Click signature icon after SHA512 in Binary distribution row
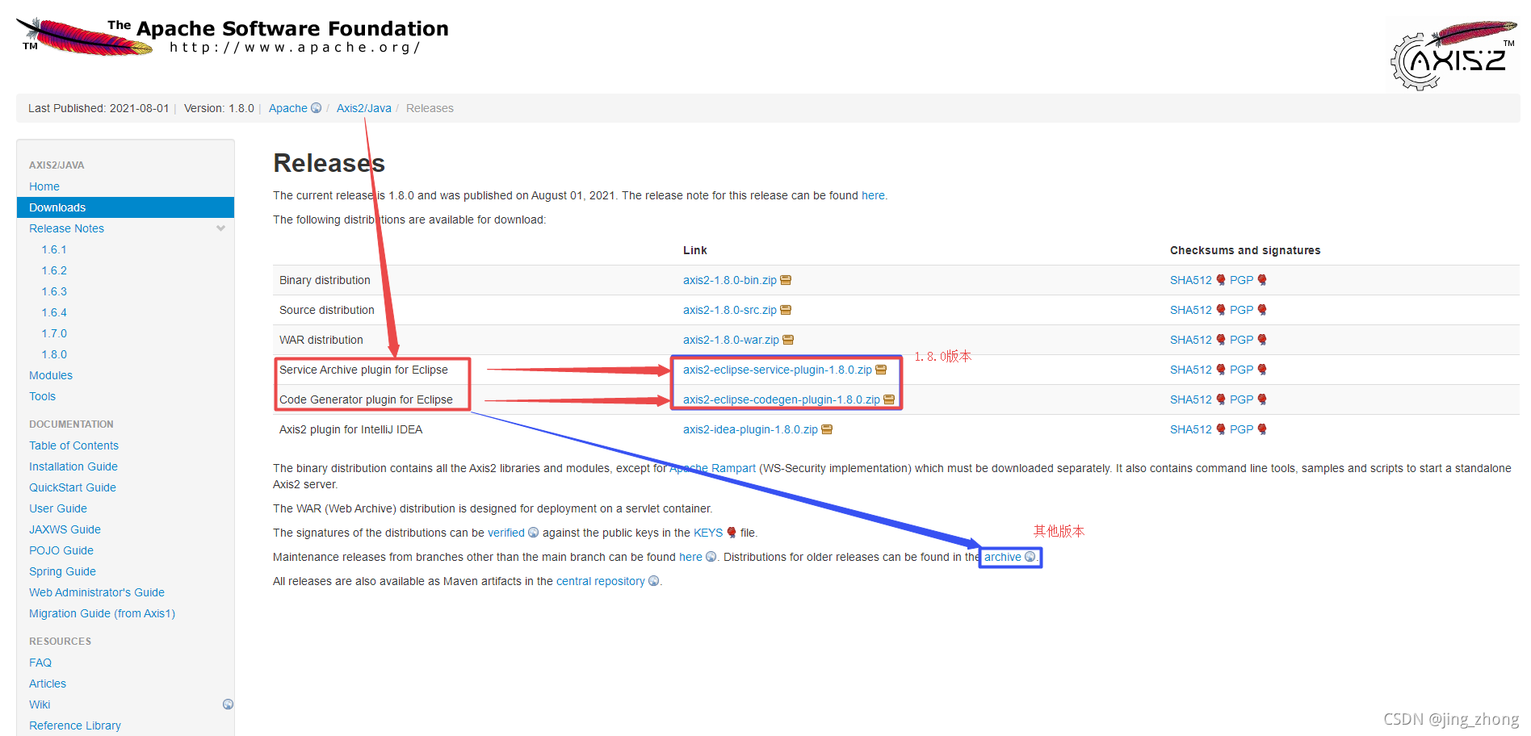The image size is (1531, 736). coord(1221,280)
